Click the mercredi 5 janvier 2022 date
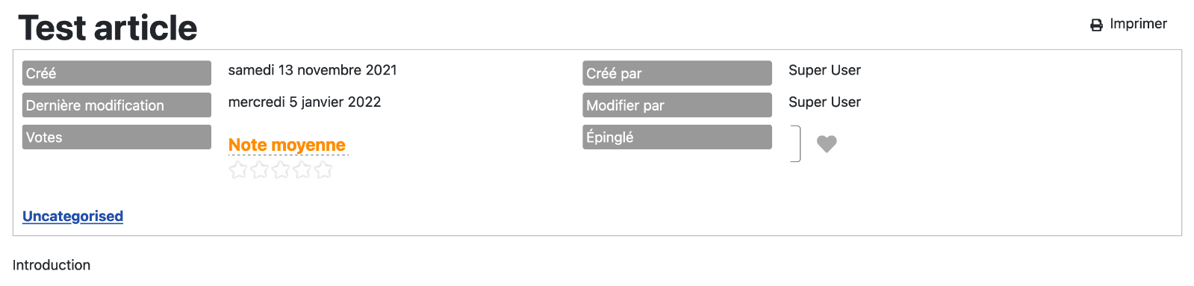1194x286 pixels. pos(305,102)
